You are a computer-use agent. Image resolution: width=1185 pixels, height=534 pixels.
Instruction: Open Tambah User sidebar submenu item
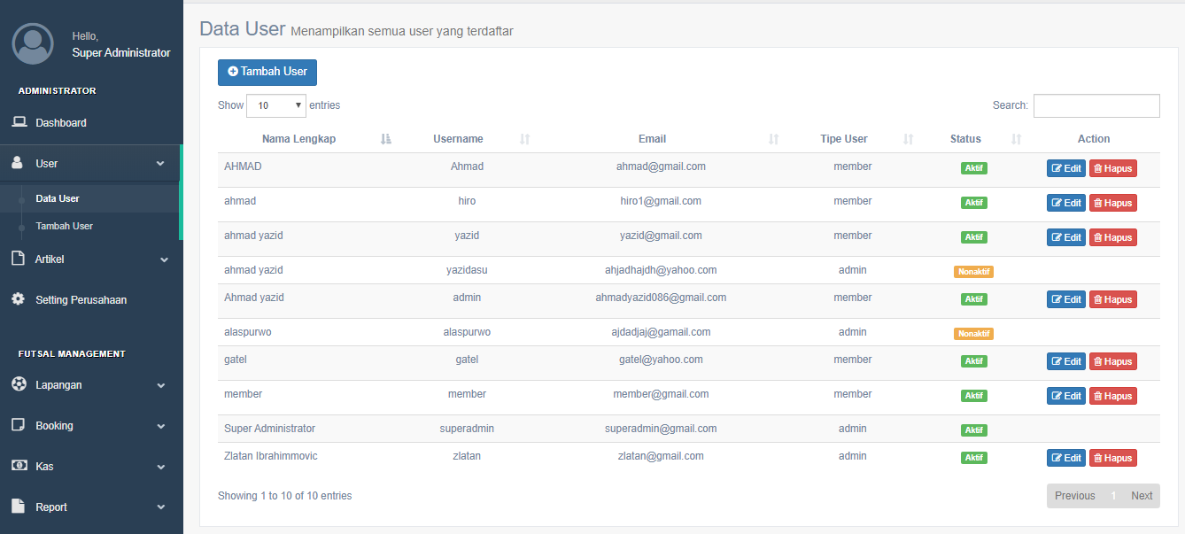pyautogui.click(x=64, y=226)
